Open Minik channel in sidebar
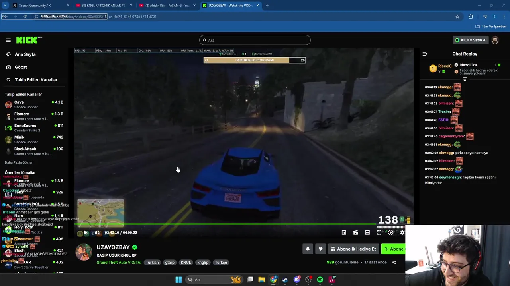This screenshot has width=510, height=286. [34, 140]
